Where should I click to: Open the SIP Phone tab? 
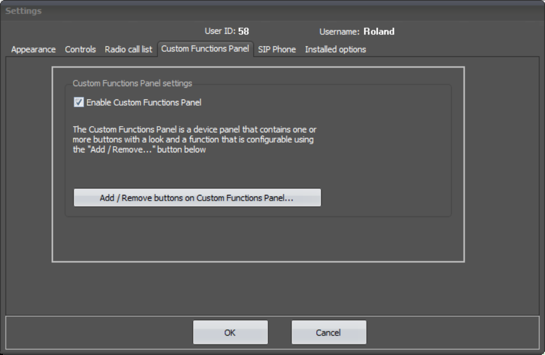point(277,49)
